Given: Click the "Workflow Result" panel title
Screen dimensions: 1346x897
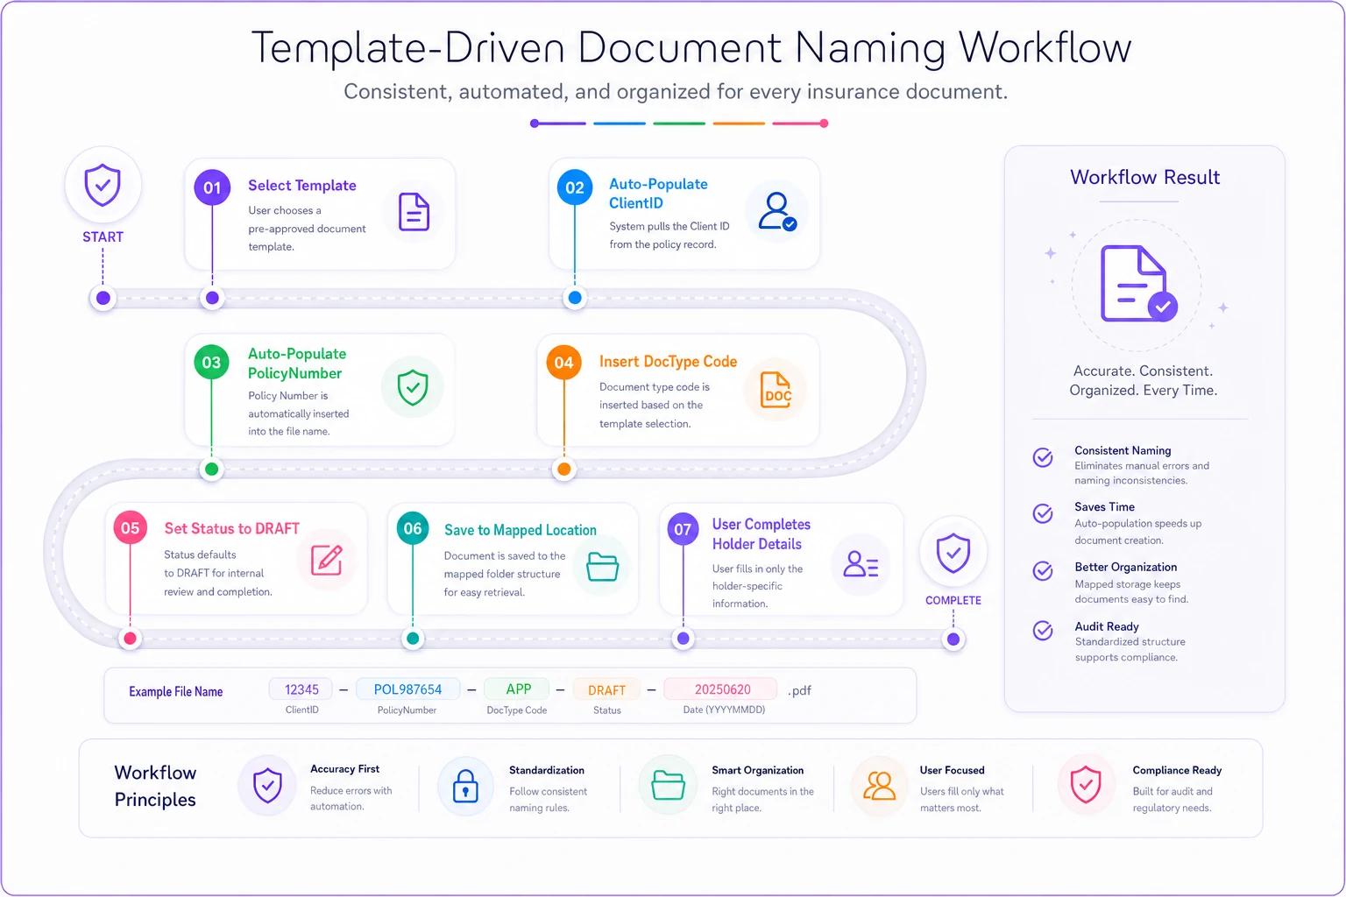Looking at the screenshot, I should click(x=1145, y=177).
